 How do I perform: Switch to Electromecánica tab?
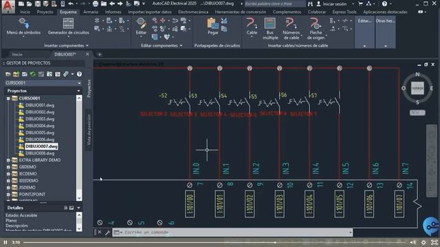[x=193, y=12]
